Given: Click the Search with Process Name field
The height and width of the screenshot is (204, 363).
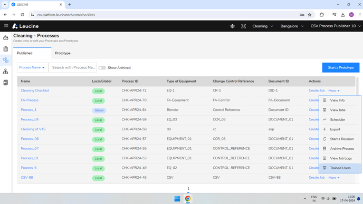Looking at the screenshot, I should 72,67.
